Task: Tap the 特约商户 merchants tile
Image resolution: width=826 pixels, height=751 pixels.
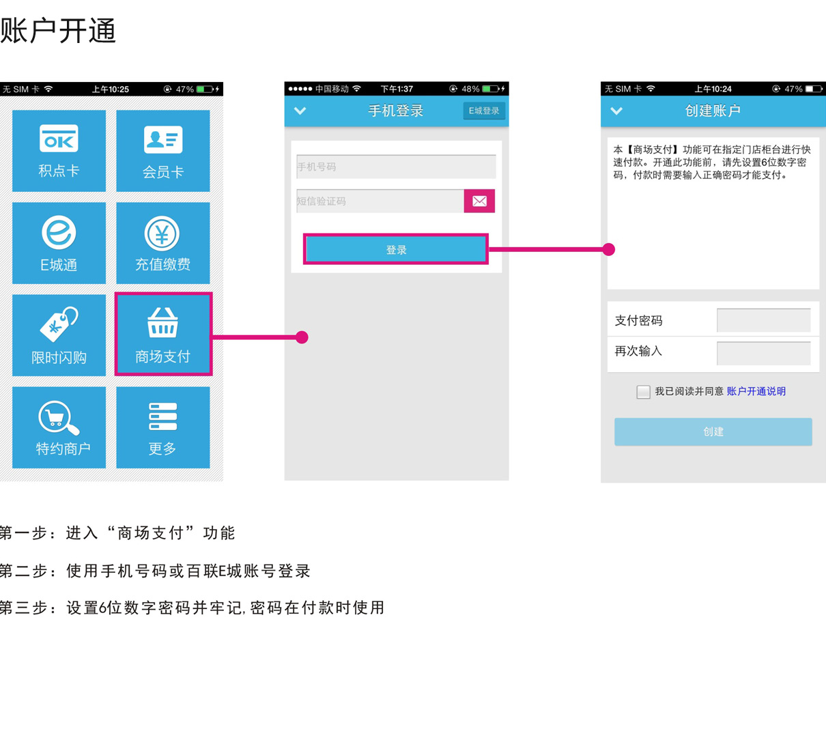Action: (x=59, y=427)
